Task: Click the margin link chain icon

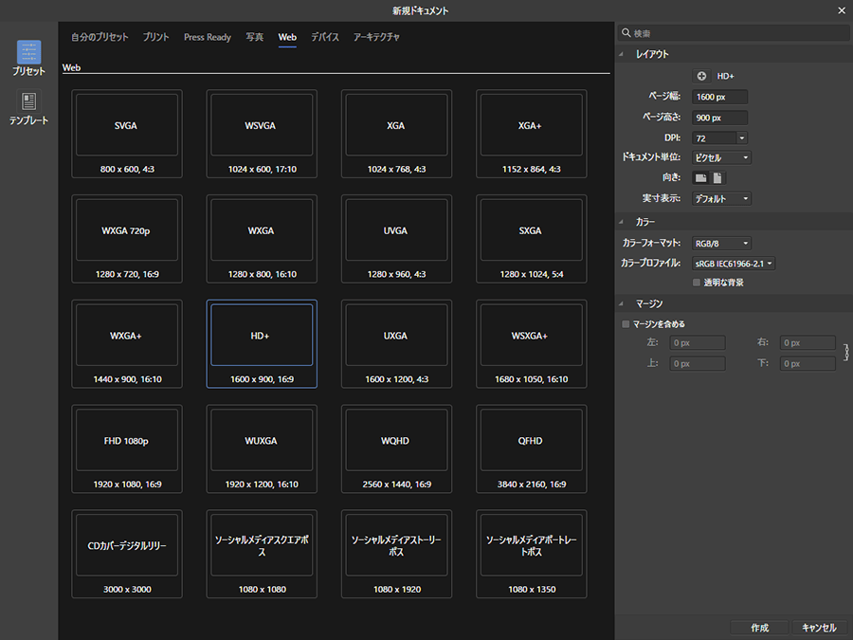Action: point(845,352)
